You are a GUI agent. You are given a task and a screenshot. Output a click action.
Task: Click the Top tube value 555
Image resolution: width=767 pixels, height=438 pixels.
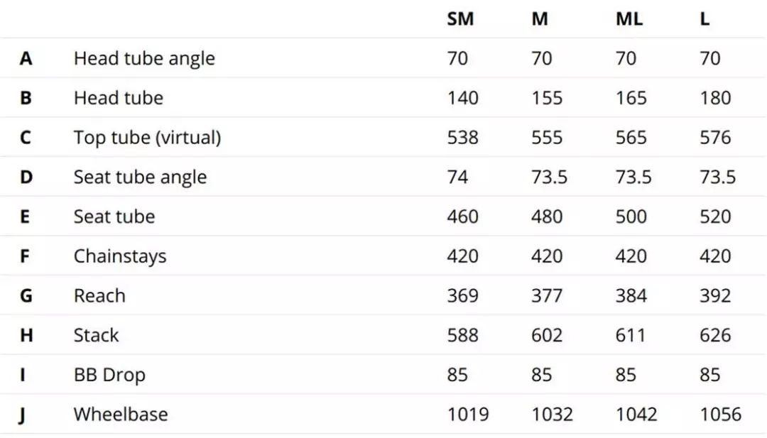tap(547, 137)
